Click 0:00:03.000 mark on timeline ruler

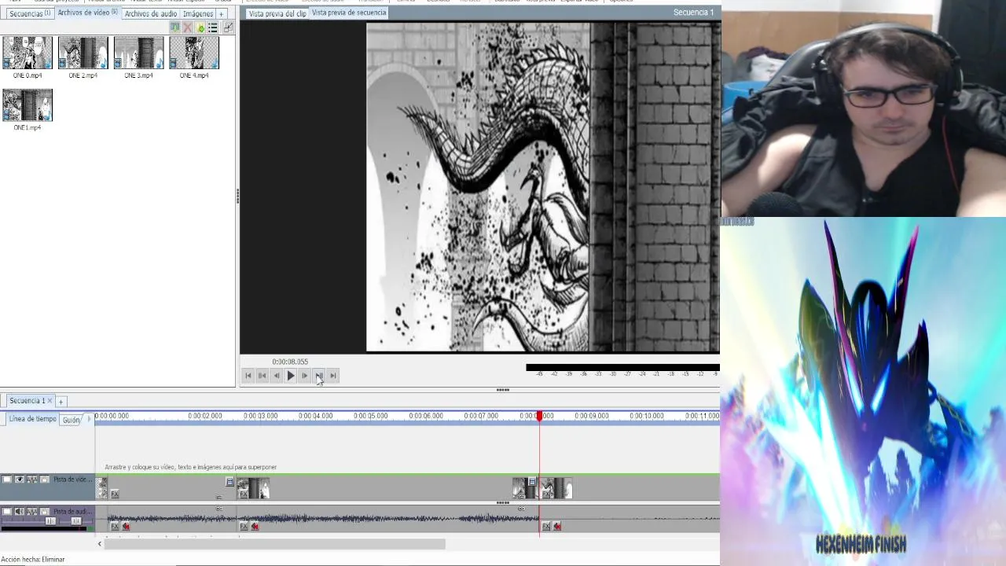(x=260, y=416)
